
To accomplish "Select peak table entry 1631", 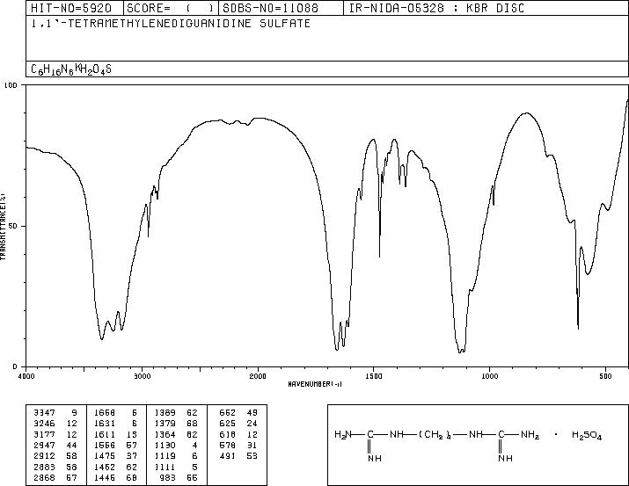I will pyautogui.click(x=105, y=424).
